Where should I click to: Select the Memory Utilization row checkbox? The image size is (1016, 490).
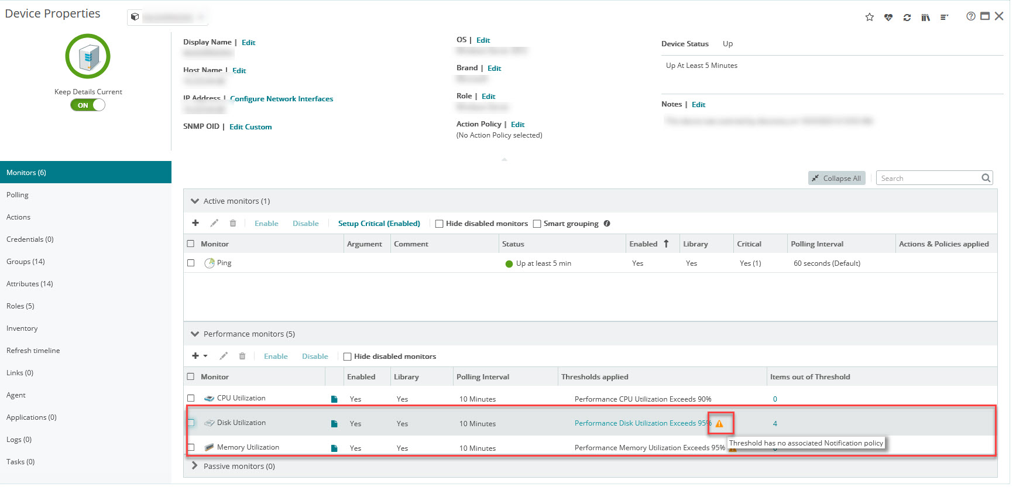coord(191,447)
